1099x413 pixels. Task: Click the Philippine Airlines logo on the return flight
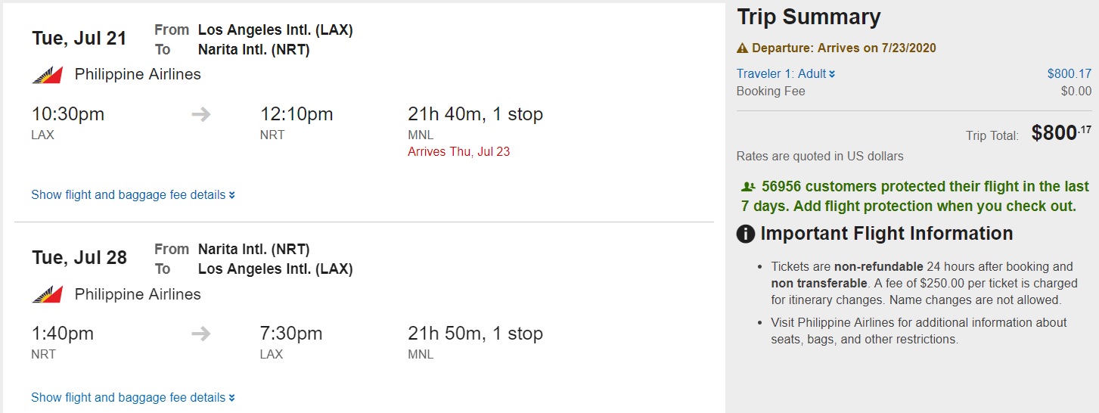point(47,294)
